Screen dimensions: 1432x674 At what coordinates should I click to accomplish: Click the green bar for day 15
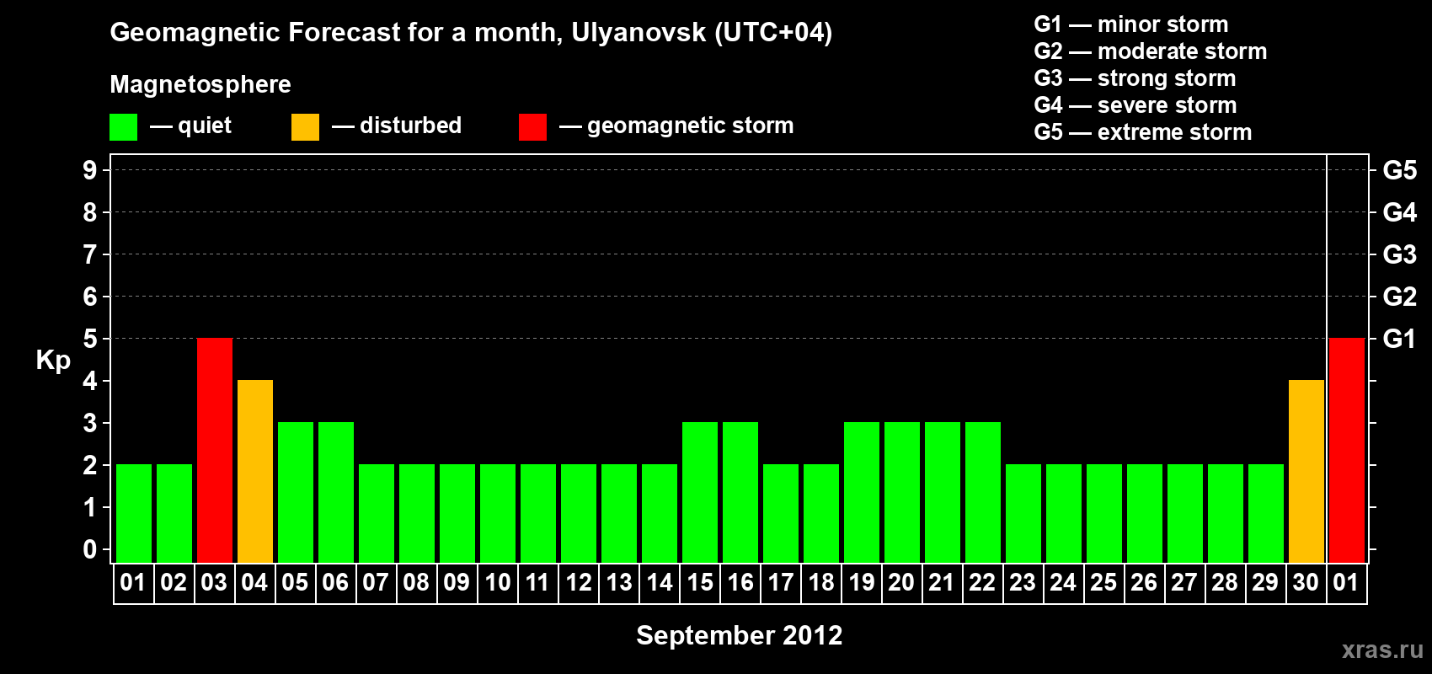(700, 492)
